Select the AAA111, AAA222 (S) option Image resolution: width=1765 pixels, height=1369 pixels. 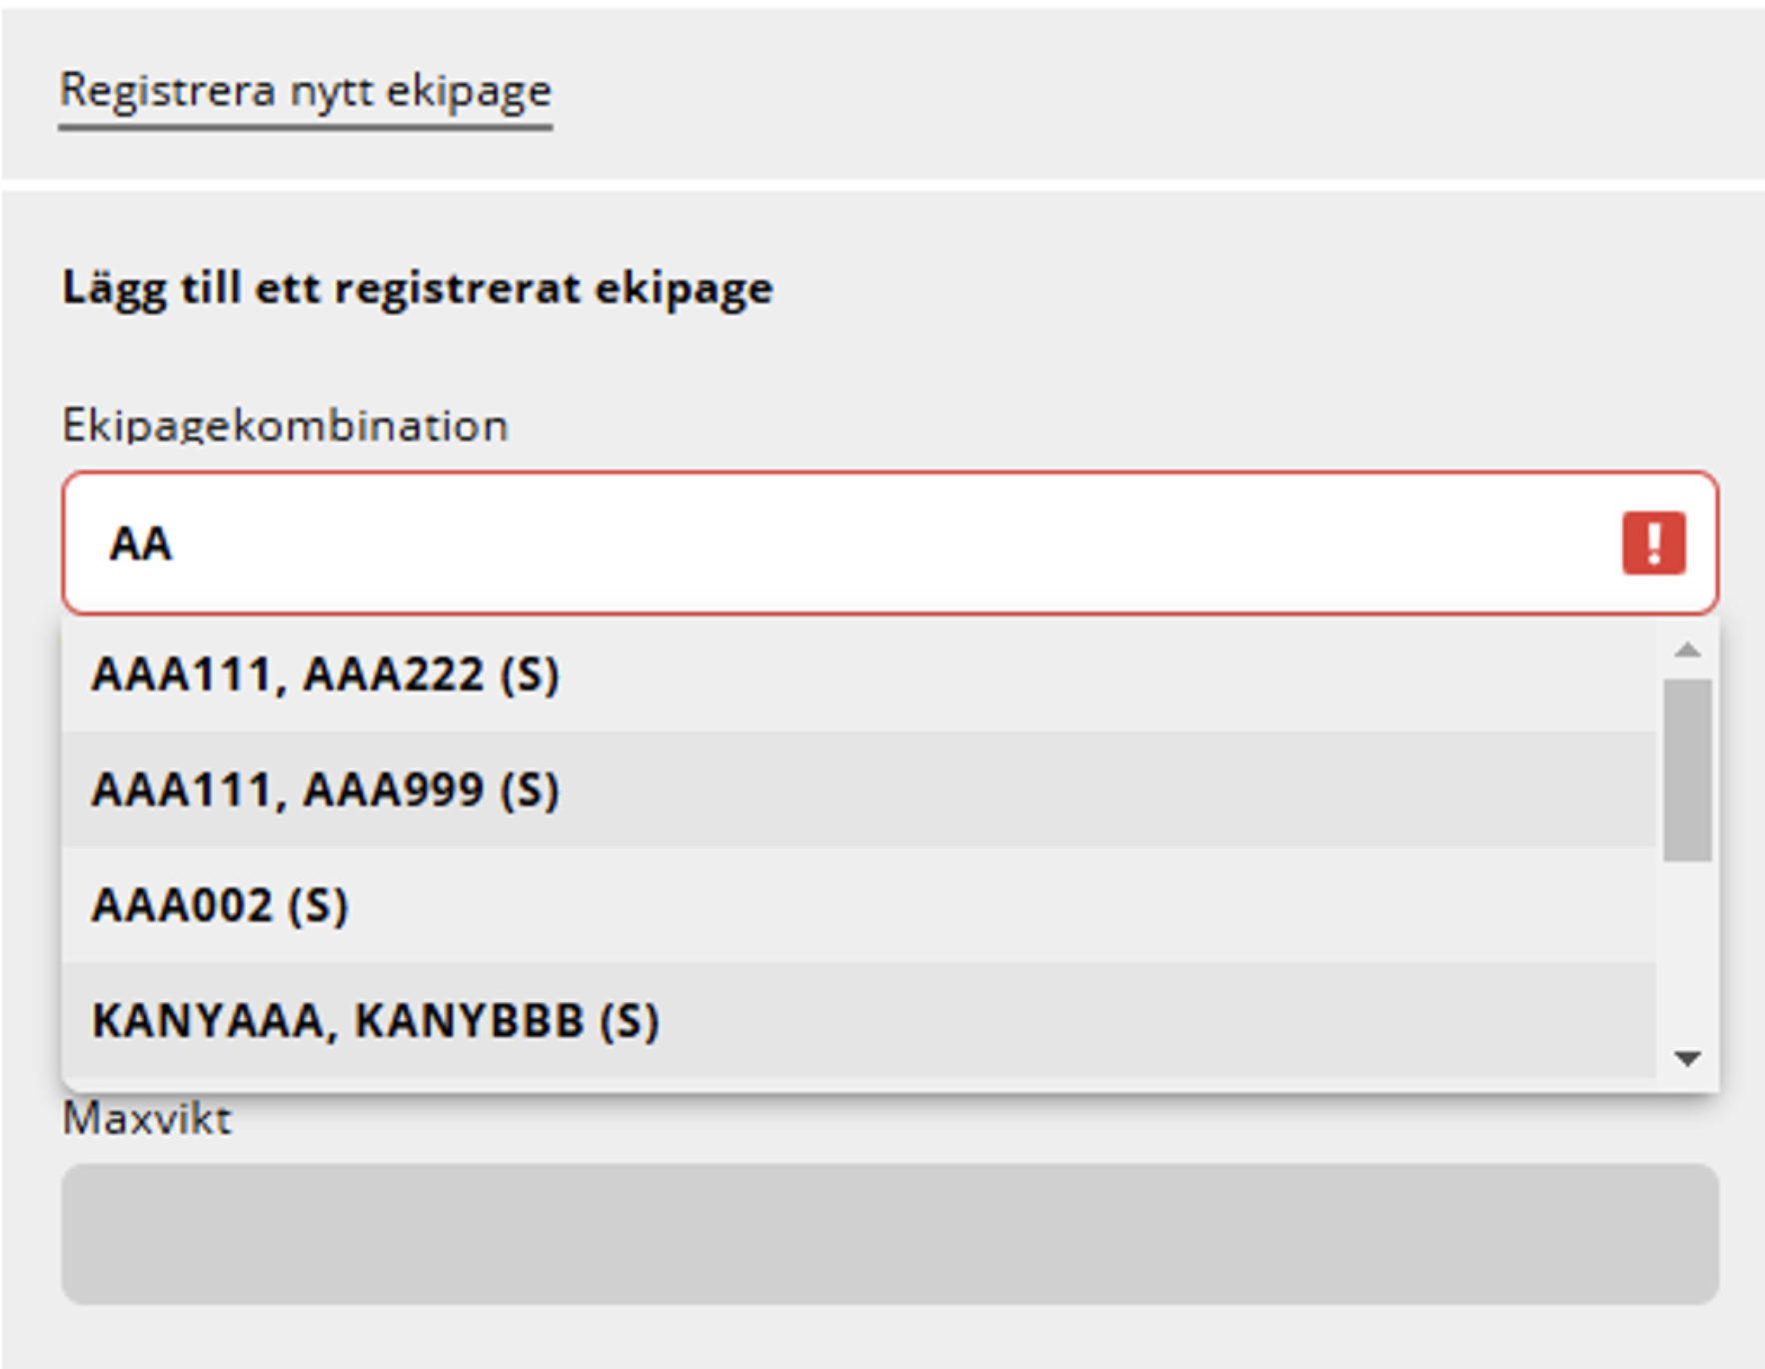(x=859, y=674)
